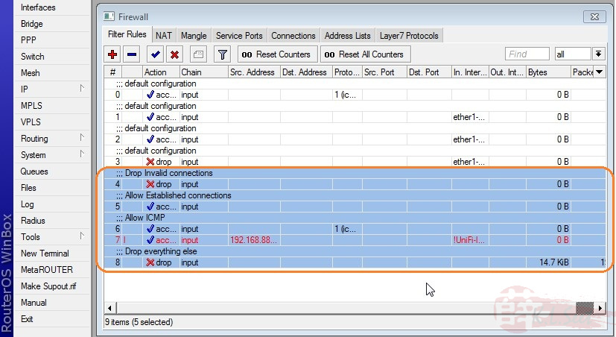This screenshot has width=616, height=337.
Task: Open the comment icon in the toolbar
Action: tap(198, 54)
